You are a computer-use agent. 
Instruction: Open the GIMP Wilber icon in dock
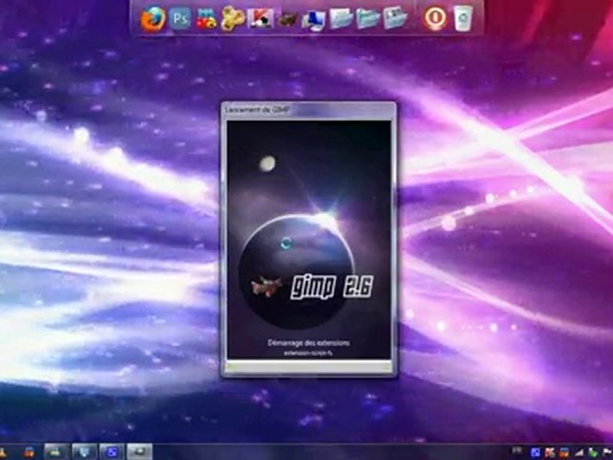(287, 19)
